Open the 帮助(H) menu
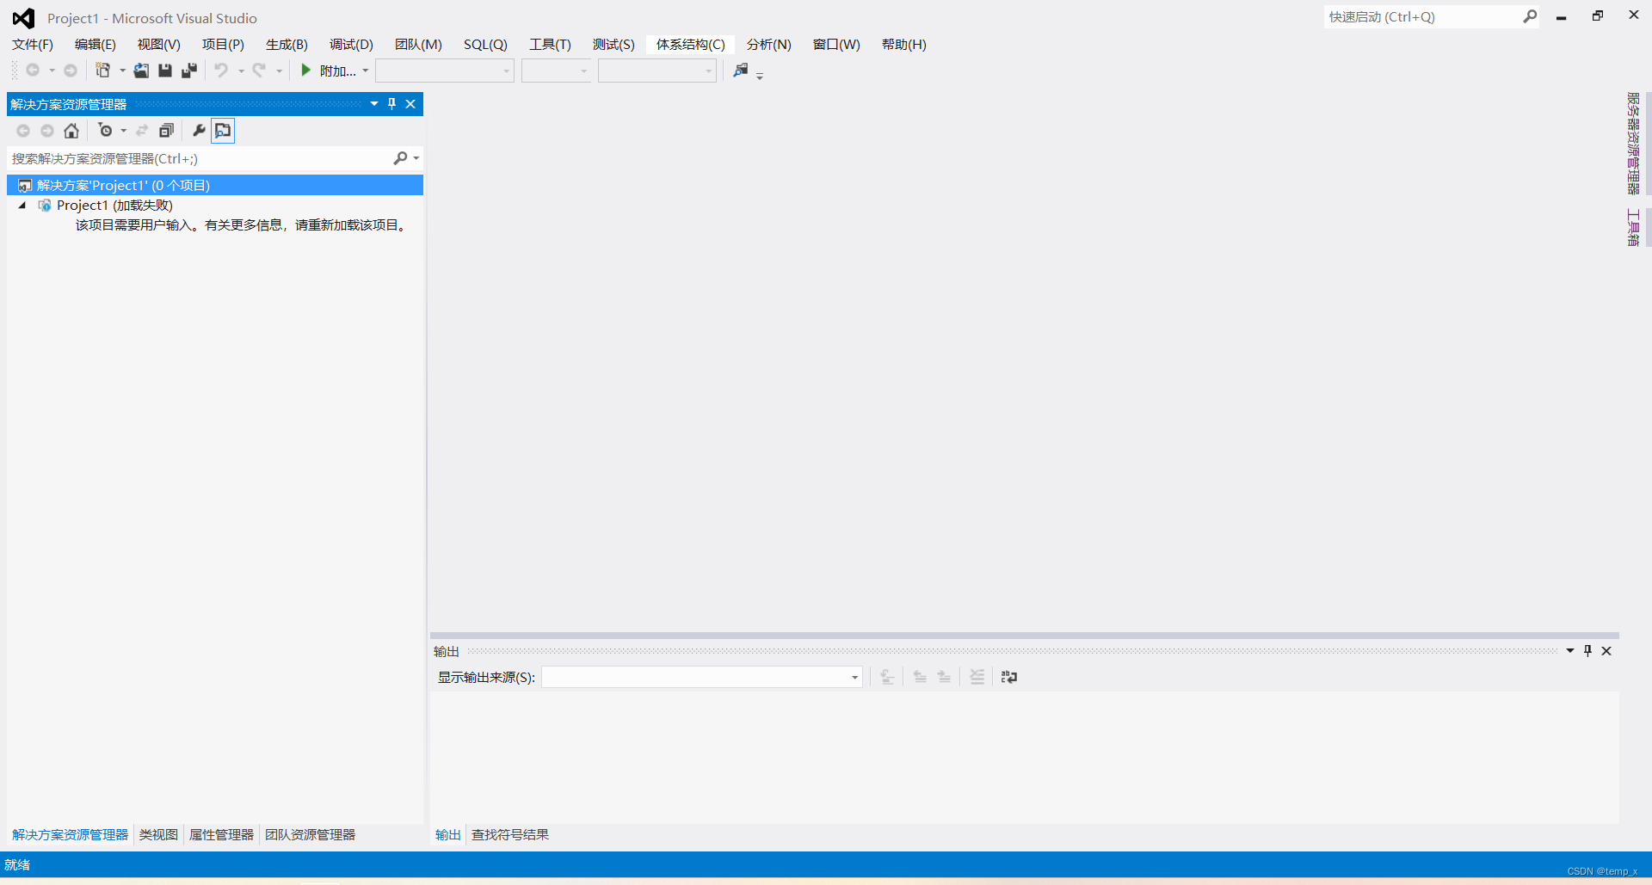The image size is (1652, 885). [x=904, y=45]
